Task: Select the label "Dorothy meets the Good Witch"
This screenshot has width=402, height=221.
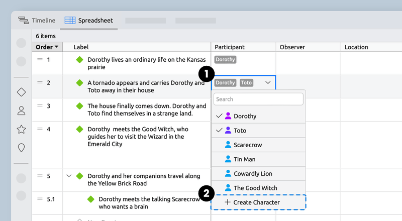Action: [138, 137]
